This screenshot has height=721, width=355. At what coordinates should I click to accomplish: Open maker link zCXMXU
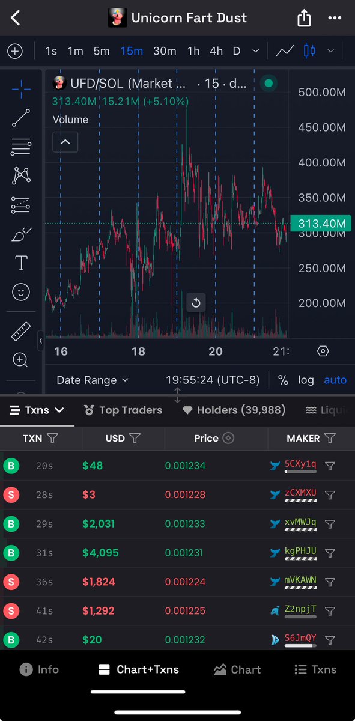[x=300, y=493]
